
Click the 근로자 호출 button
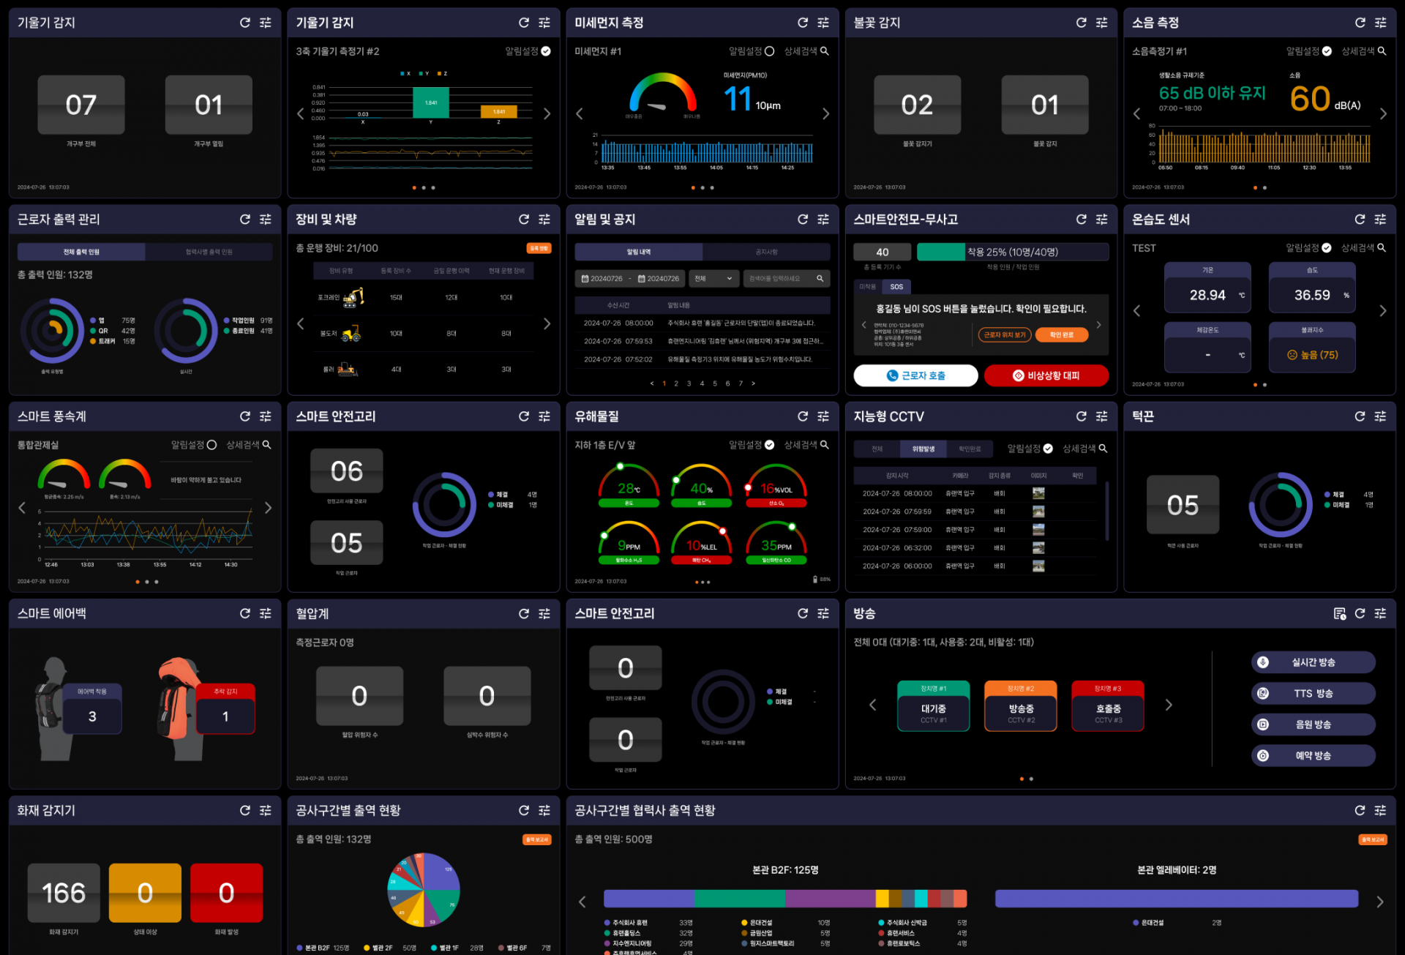915,375
